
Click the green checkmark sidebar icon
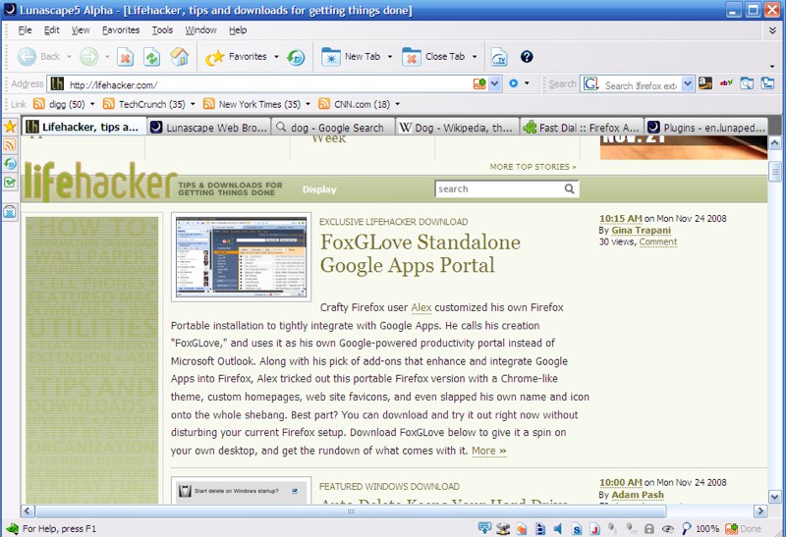pos(10,182)
